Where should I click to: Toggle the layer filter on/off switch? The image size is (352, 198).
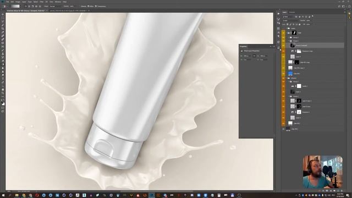point(313,16)
